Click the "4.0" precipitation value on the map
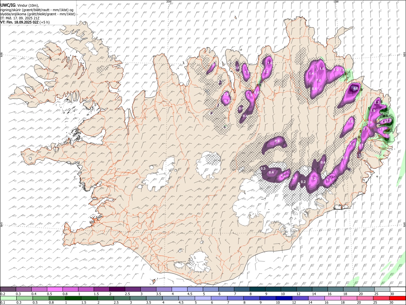 pyautogui.click(x=355, y=89)
